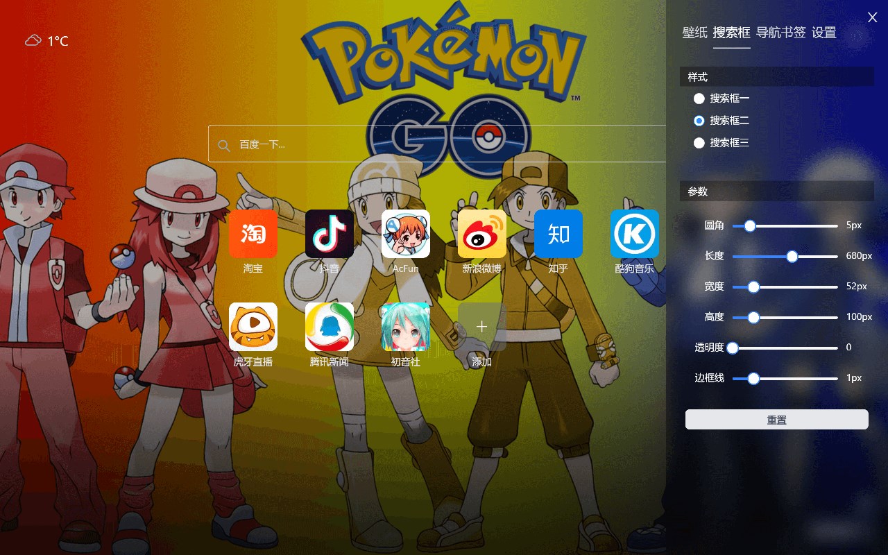Open the Chuyinshe (初音社) icon

tap(406, 327)
